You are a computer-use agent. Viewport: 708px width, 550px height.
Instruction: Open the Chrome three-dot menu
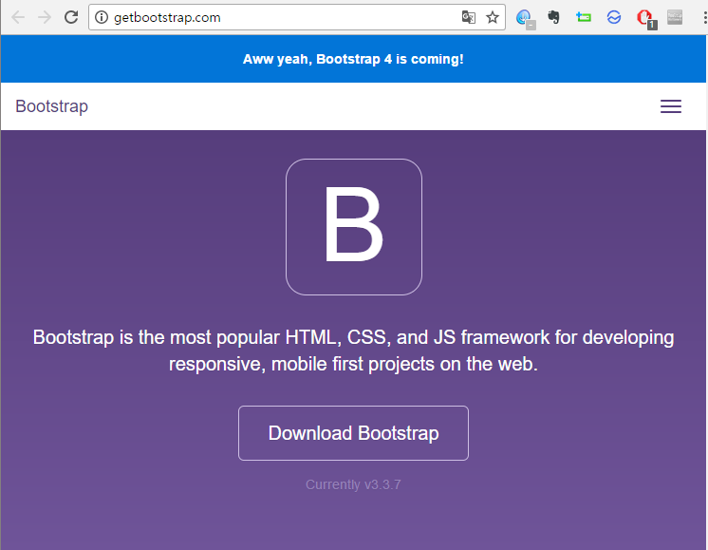704,18
